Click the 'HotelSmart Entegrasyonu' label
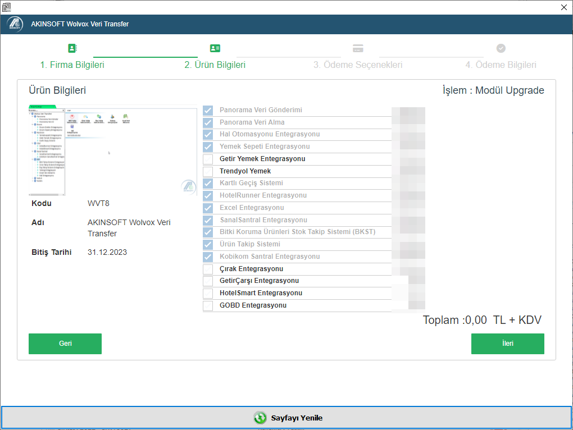The height and width of the screenshot is (430, 573). click(x=261, y=293)
